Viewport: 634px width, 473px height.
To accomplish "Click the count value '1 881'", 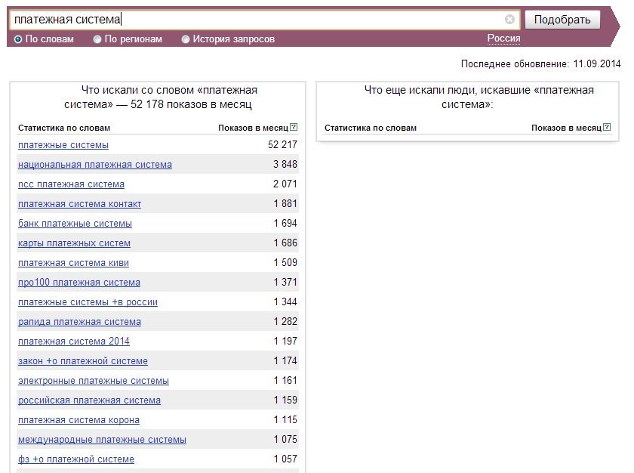I will coord(285,203).
